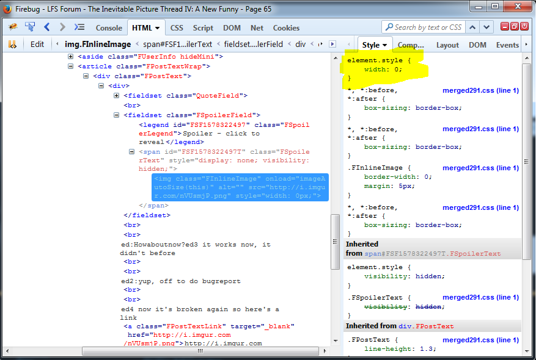This screenshot has height=360, width=536.
Task: Click span#FSF1578322497T.FSpoilerText inherited link
Action: pyautogui.click(x=433, y=254)
